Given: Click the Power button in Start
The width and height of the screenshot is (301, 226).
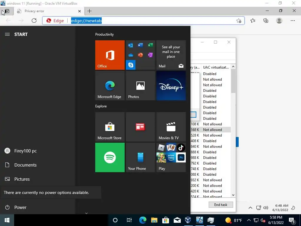Looking at the screenshot, I should 38,207.
